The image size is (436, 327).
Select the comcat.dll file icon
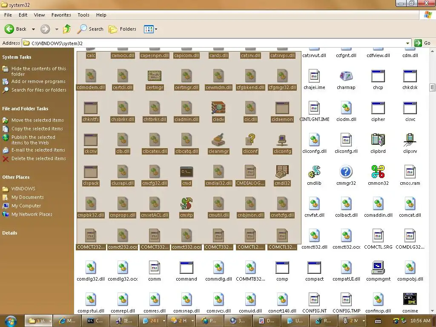point(410,204)
